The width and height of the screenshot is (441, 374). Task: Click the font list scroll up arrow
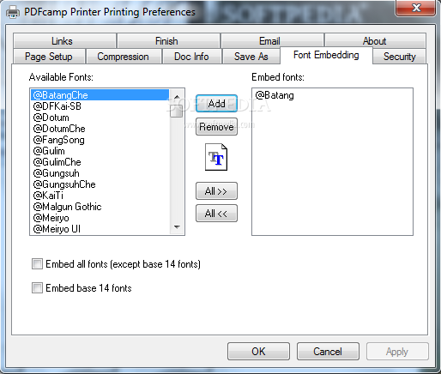177,97
